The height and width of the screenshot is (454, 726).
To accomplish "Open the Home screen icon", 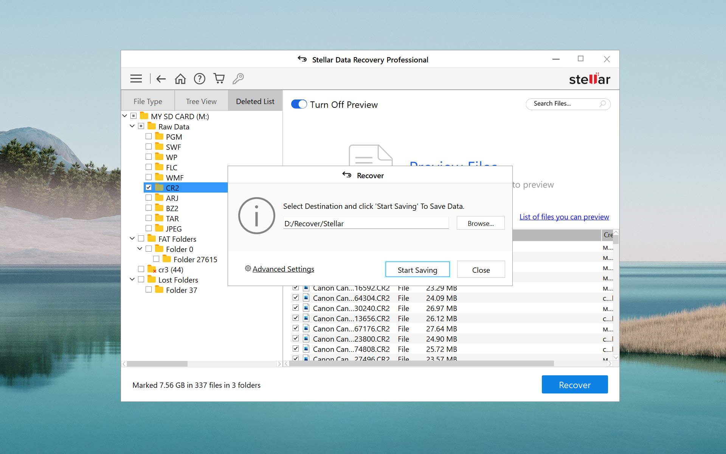I will [x=180, y=79].
